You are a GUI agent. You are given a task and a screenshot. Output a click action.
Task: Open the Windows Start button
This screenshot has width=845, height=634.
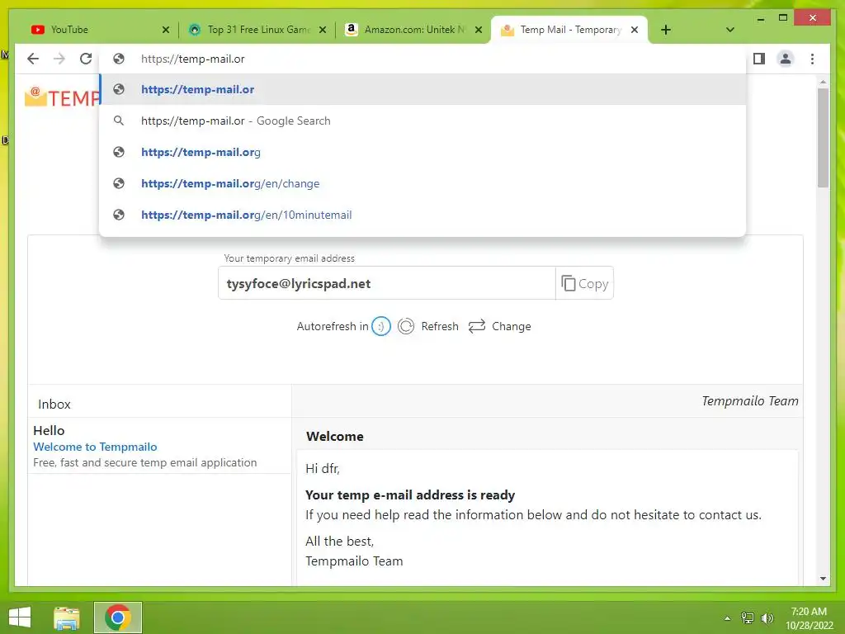[x=20, y=617]
